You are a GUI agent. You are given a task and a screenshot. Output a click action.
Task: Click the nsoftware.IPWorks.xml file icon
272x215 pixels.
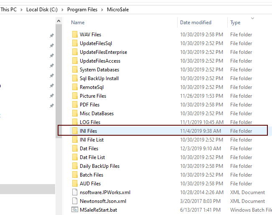[74, 192]
